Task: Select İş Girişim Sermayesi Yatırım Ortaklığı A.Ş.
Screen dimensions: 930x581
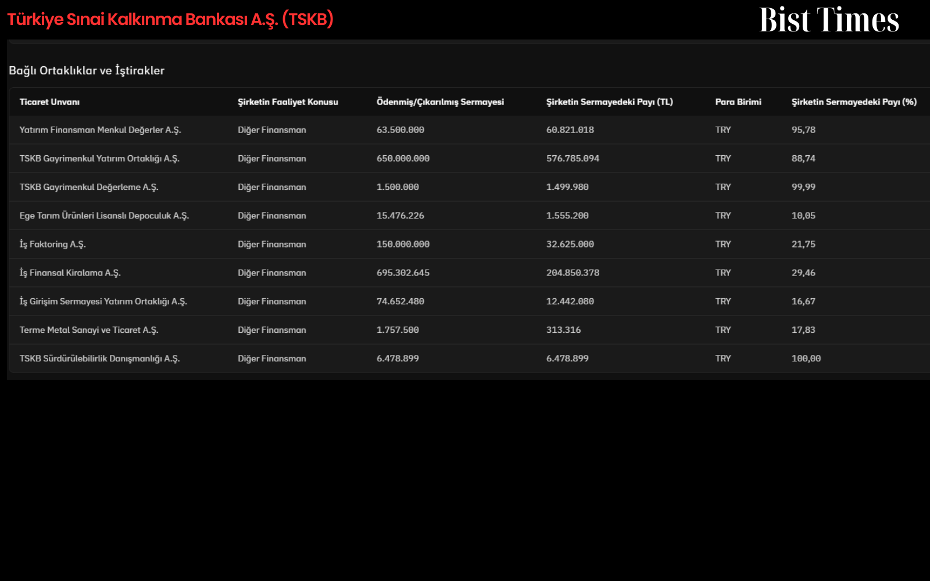Action: click(x=103, y=302)
